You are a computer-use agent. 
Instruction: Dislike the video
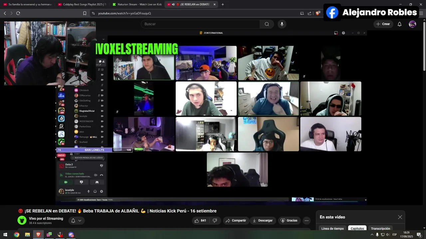[215, 220]
